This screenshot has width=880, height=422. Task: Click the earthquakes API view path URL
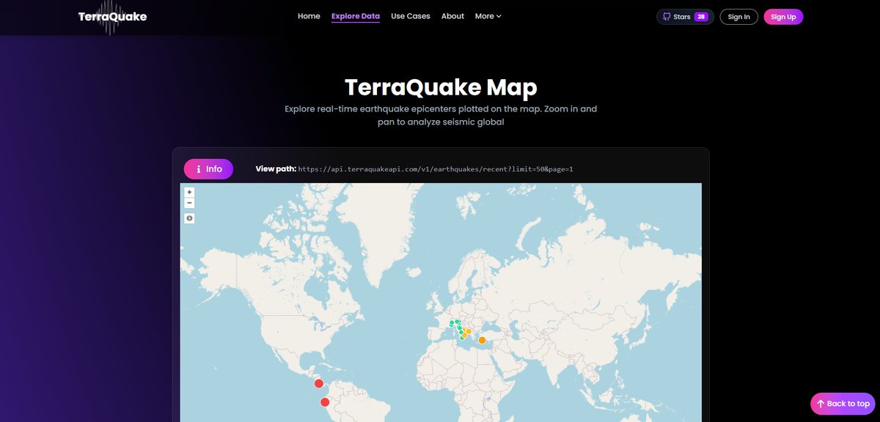click(436, 169)
